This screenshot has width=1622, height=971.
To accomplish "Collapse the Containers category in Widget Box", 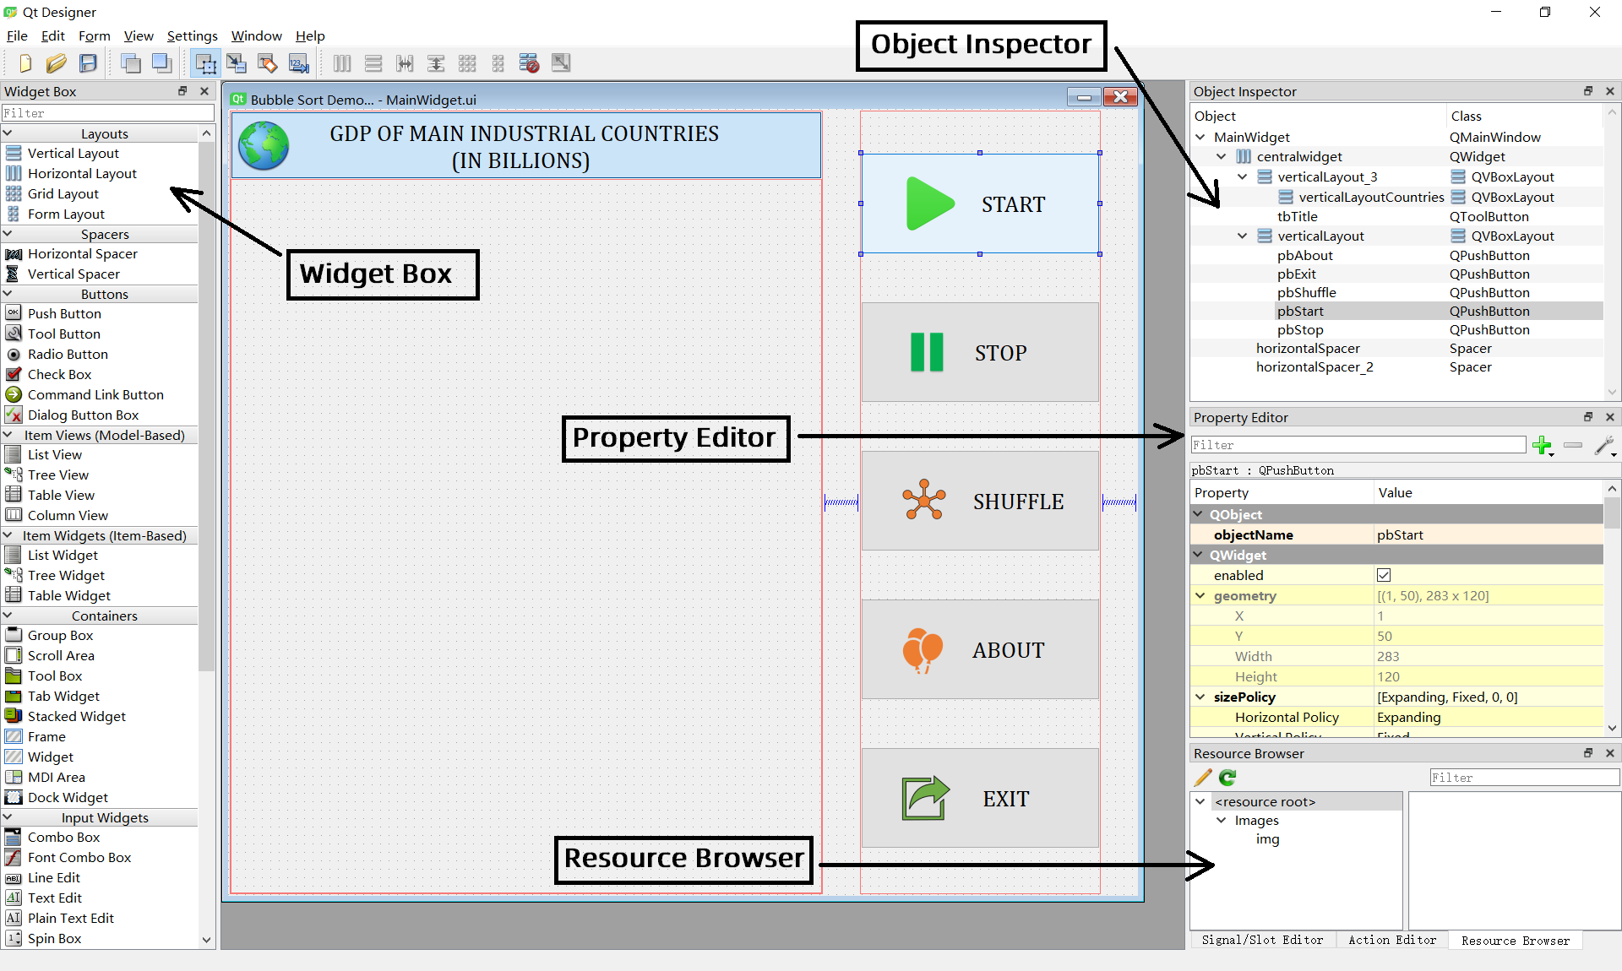I will point(8,616).
